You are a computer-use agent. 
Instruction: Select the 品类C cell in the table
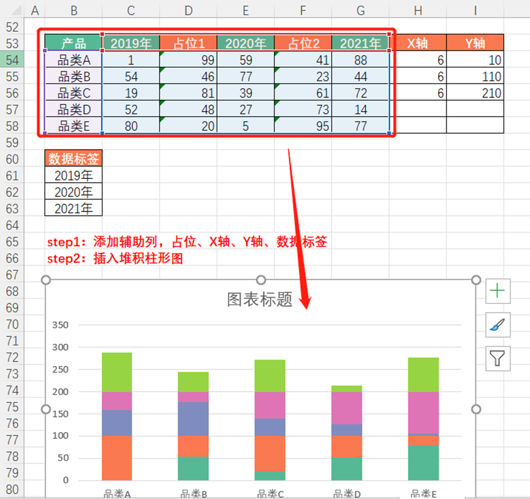coord(74,93)
